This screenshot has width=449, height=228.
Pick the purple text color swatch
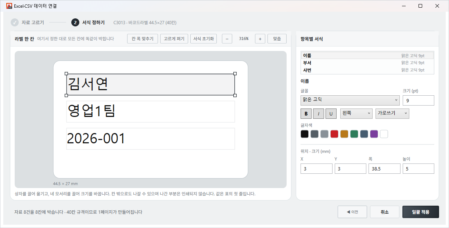click(374, 134)
